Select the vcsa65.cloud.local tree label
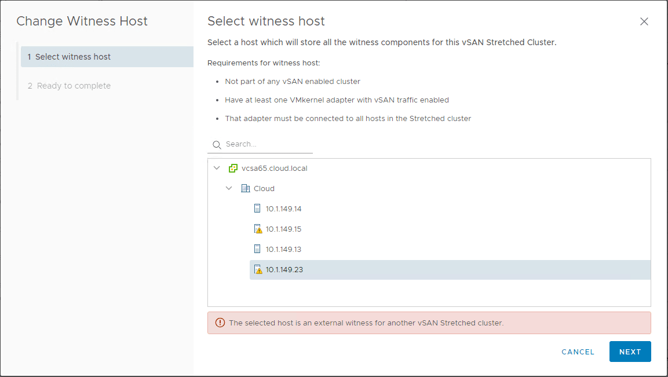This screenshot has width=668, height=377. [274, 169]
